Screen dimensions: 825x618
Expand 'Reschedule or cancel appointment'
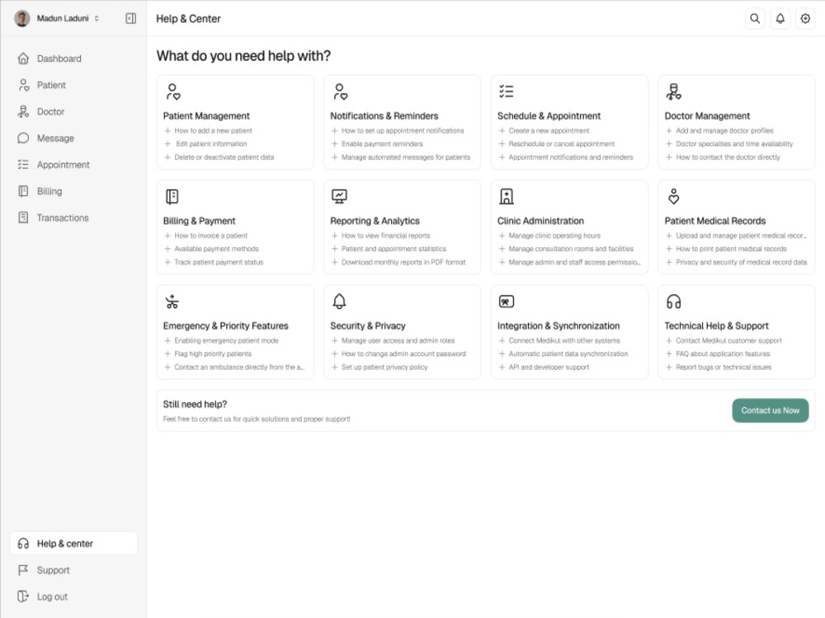point(557,144)
